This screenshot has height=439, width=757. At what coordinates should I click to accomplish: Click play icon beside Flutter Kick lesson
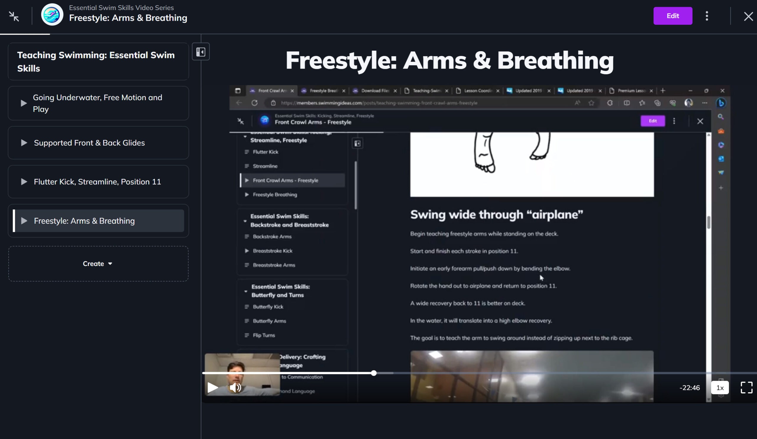[x=24, y=182]
